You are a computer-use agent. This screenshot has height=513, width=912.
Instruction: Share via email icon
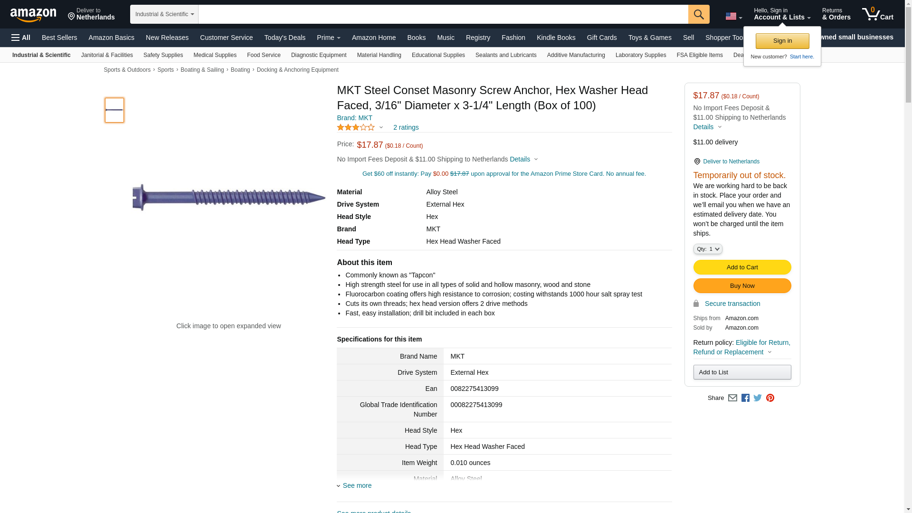[732, 398]
